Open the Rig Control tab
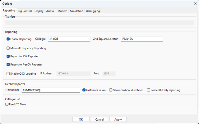Image resolution: width=199 pixels, height=124 pixels. (25, 11)
